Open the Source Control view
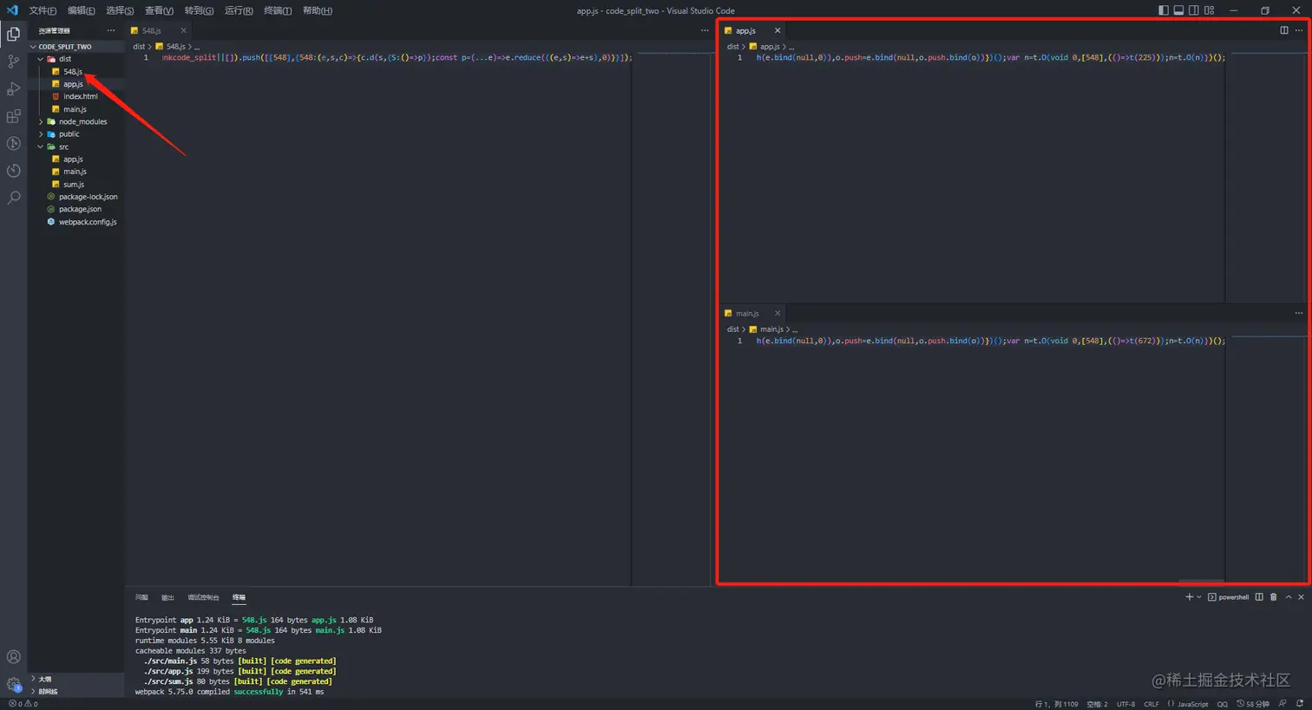 pos(14,62)
